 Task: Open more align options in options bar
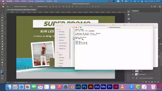coord(76,7)
